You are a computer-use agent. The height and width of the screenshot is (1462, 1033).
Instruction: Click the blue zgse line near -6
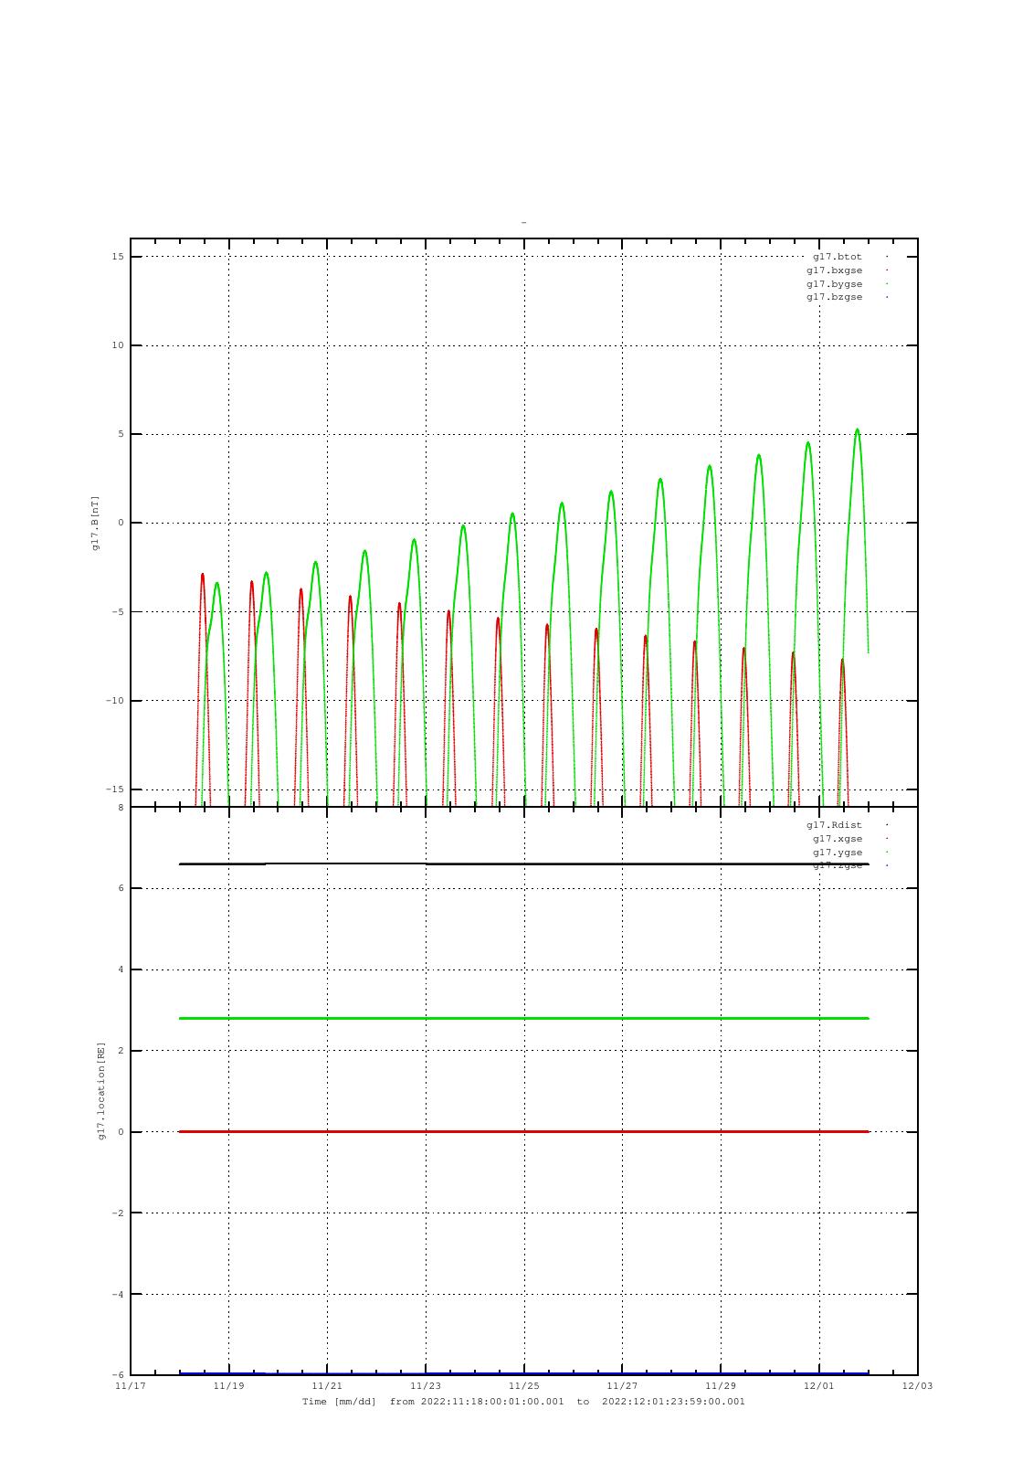(524, 1372)
